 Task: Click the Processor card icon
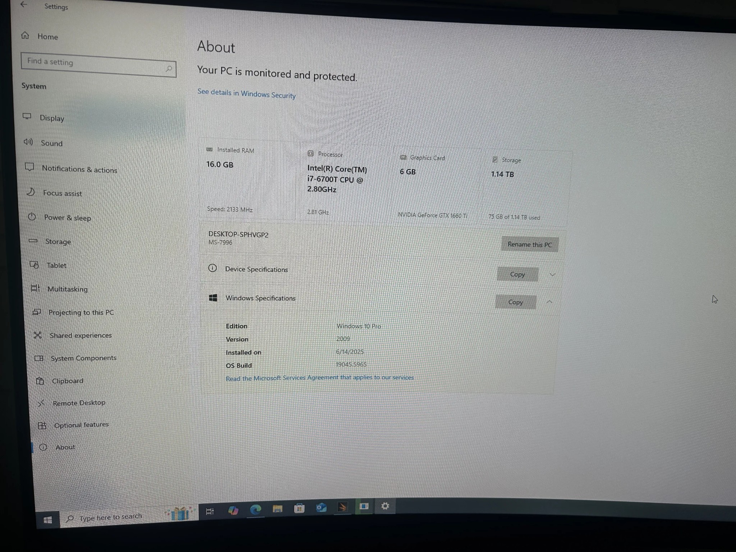coord(310,153)
